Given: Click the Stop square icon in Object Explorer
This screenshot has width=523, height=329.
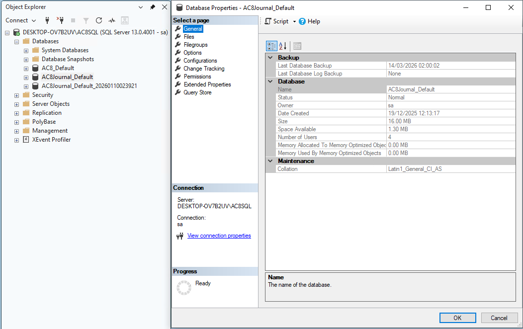Looking at the screenshot, I should (x=73, y=20).
